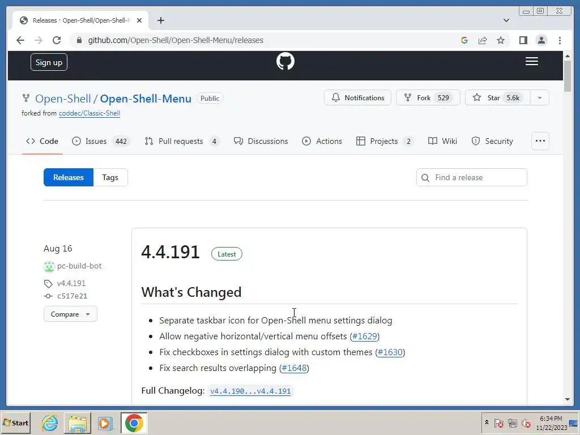Viewport: 580px width, 435px height.
Task: Switch to the Code tab
Action: pos(42,141)
